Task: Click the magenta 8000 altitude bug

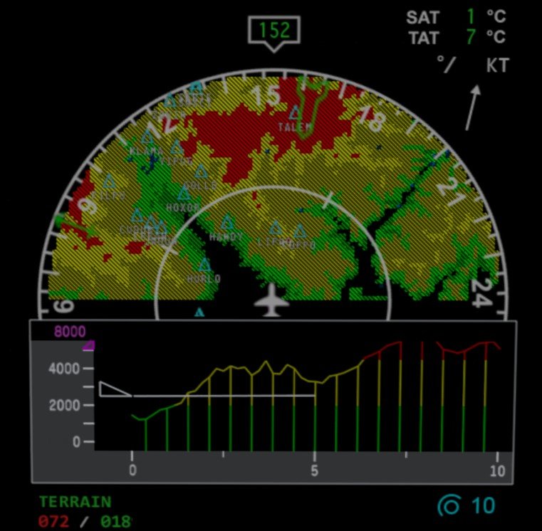Action: pos(89,345)
